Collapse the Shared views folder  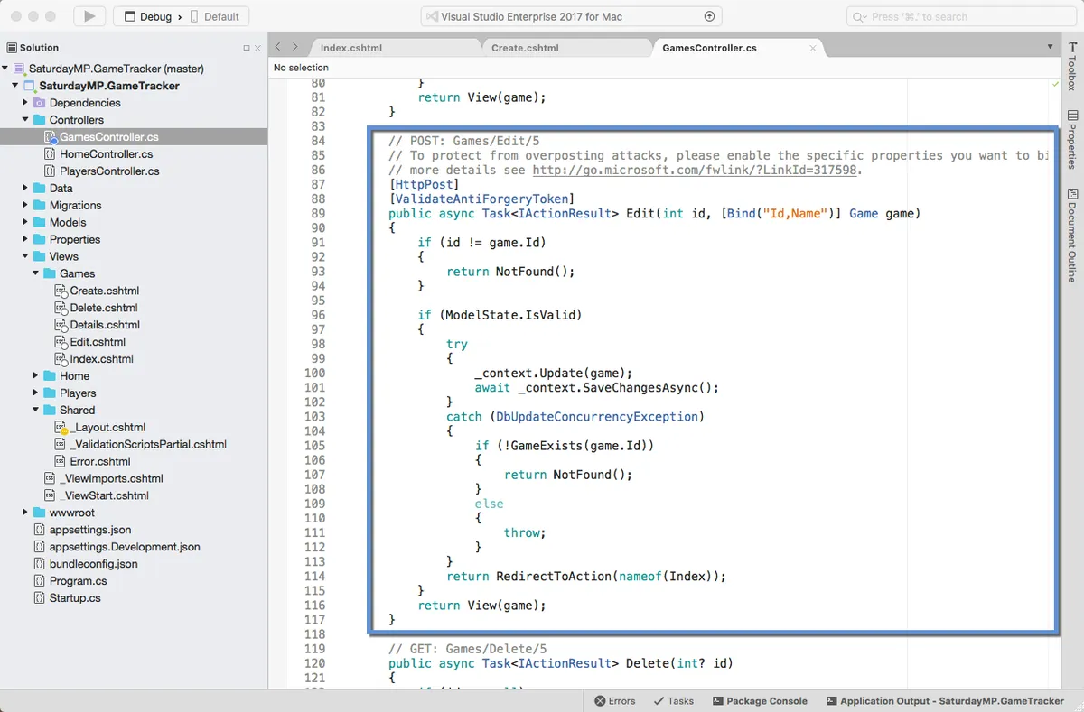(36, 411)
